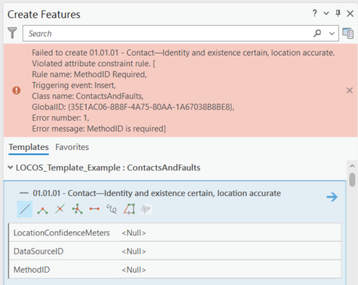The image size is (358, 285).
Task: Collapse the LOCOS_Template_Example : ContactsAndFaults group
Action: (10, 168)
